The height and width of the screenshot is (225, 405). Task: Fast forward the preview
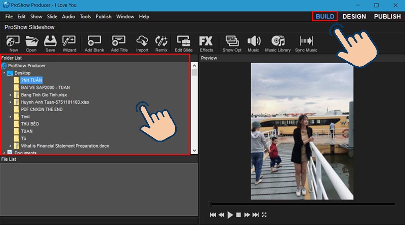pyautogui.click(x=247, y=215)
